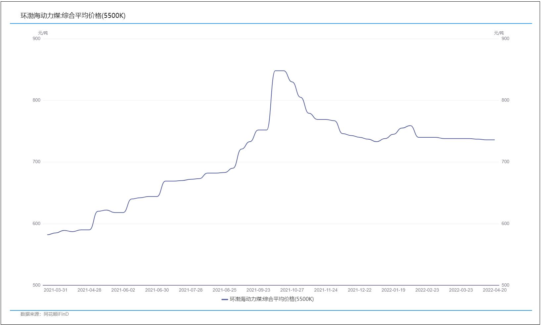
Task: Select the 2021-04-28 date label
Action: 89,290
